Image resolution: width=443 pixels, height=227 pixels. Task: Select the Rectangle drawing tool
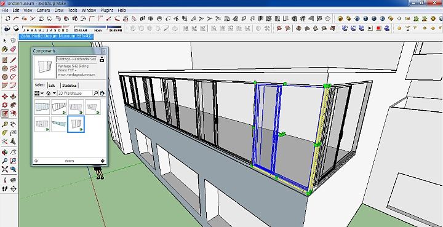(5, 60)
